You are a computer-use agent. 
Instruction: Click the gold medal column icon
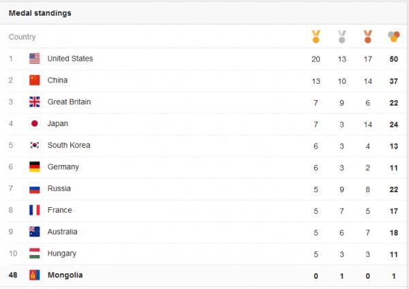(316, 37)
